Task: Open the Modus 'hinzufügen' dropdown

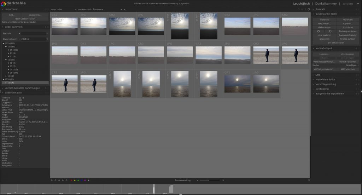Action: 336,65
